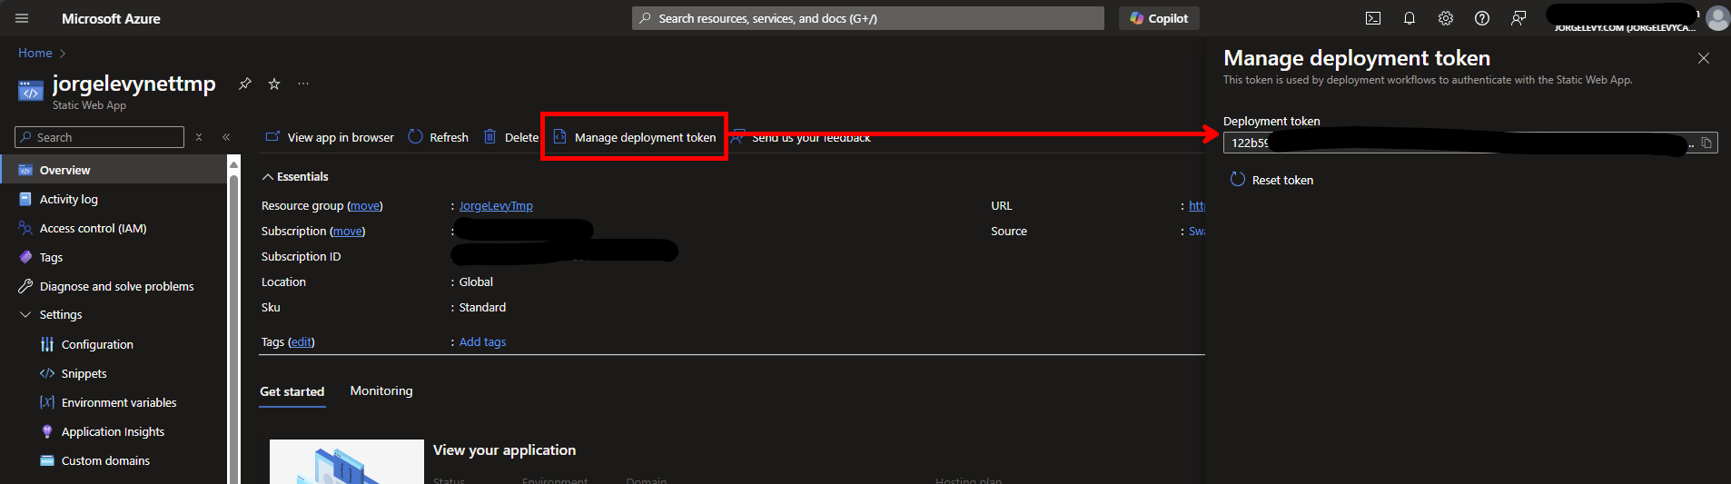This screenshot has height=484, width=1731.
Task: Click the Static Web App resource icon
Action: click(x=31, y=91)
